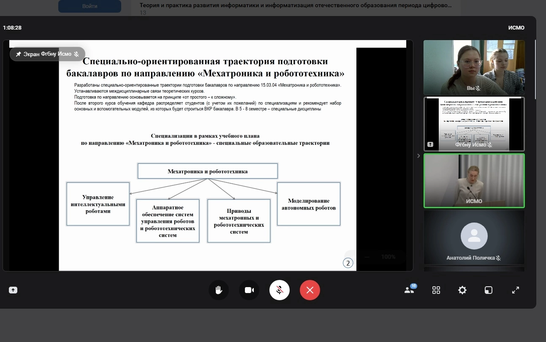The width and height of the screenshot is (546, 342).
Task: Raise hand in the meeting
Action: coord(219,290)
